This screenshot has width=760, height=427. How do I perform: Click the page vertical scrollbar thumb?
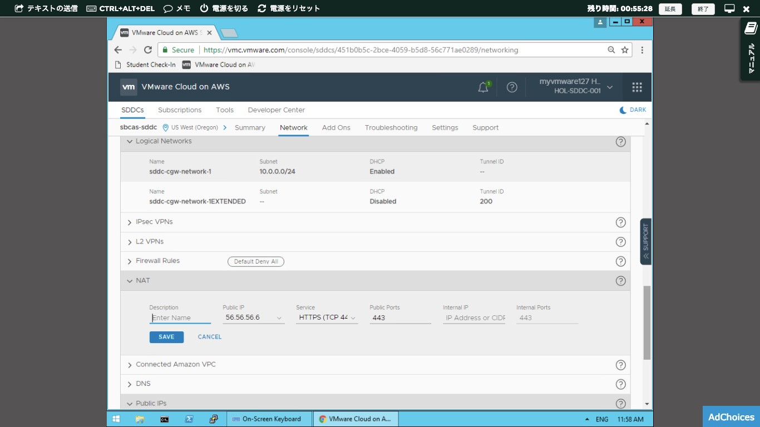(x=647, y=322)
